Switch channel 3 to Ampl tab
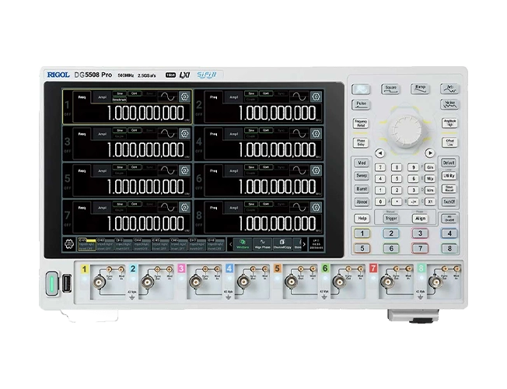Viewport: 507px width, 389px height. 102,134
